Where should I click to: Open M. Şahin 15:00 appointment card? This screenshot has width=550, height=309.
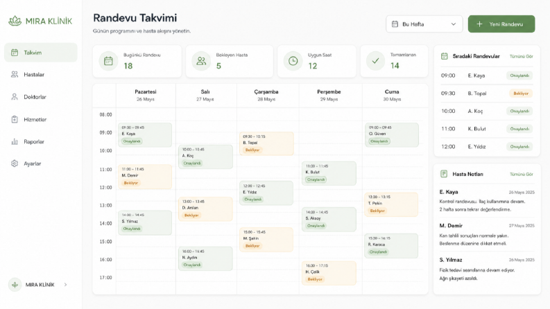coord(266,240)
